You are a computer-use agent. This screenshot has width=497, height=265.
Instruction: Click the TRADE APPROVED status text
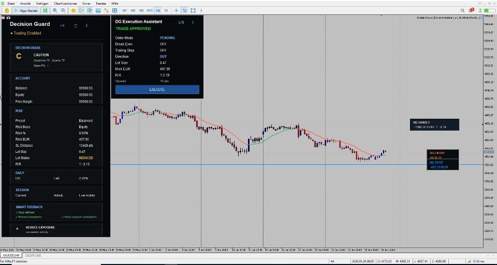(133, 29)
